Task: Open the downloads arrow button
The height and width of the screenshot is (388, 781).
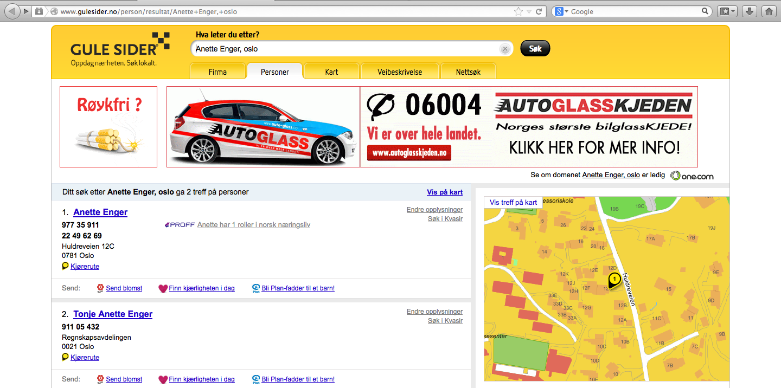Action: coord(748,11)
